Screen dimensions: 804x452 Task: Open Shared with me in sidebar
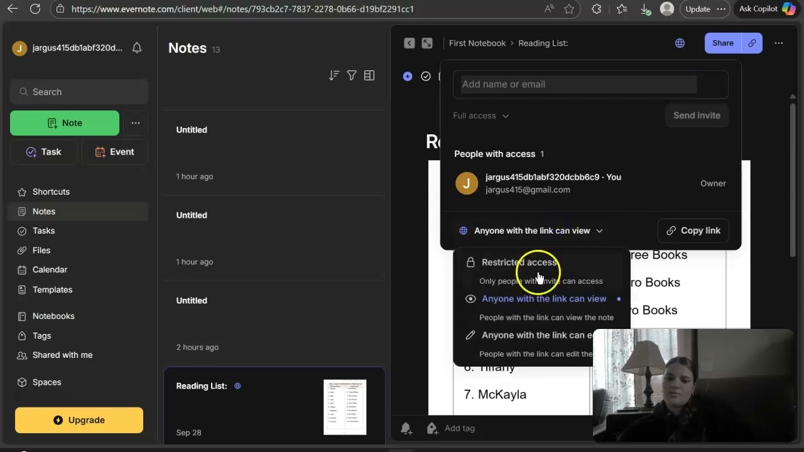[x=79, y=355]
